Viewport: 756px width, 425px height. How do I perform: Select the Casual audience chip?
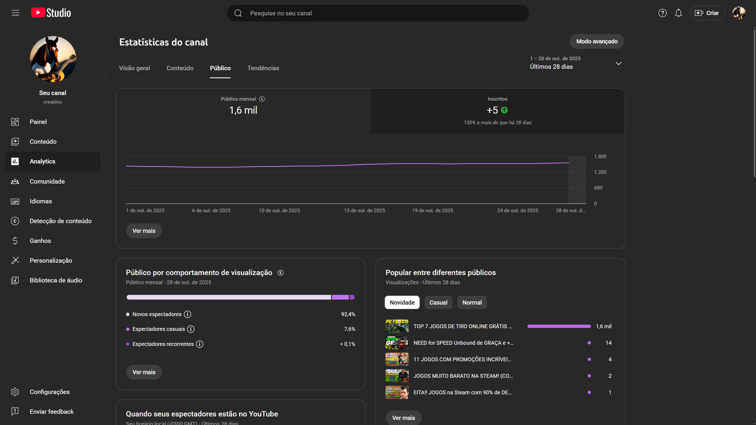coord(438,303)
